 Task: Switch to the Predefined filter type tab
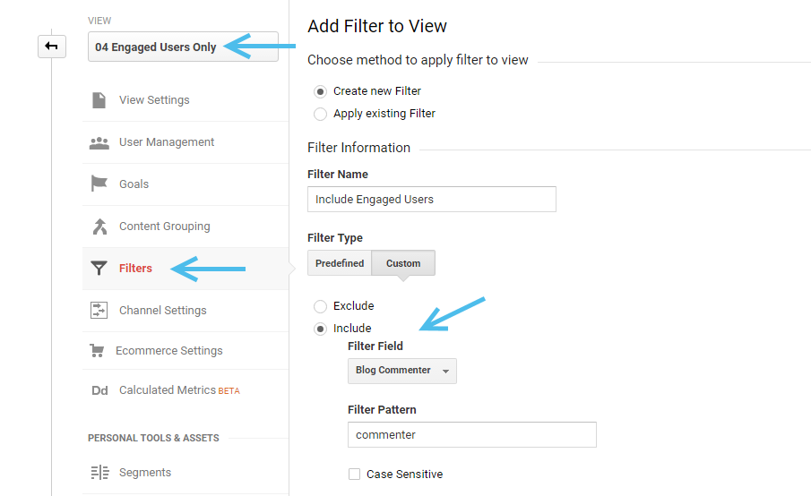point(340,263)
